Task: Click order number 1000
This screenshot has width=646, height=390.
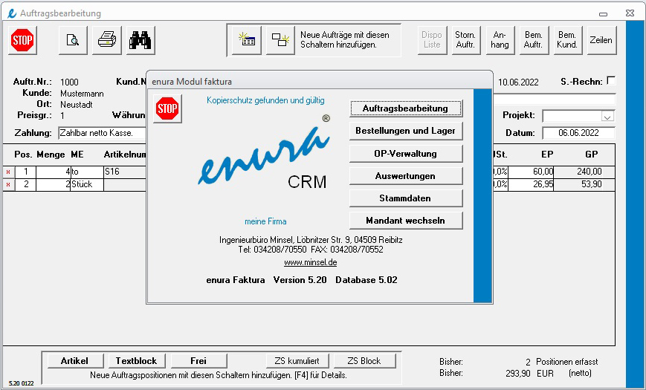Action: (x=69, y=82)
